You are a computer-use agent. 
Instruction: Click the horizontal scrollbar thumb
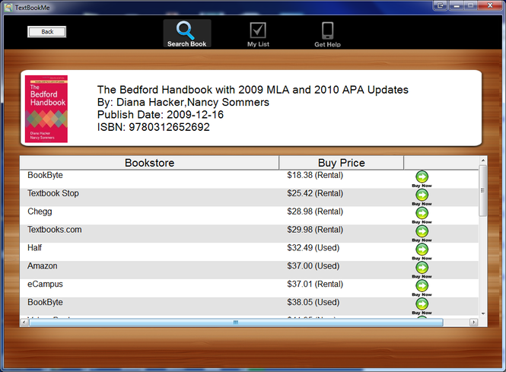click(x=236, y=323)
